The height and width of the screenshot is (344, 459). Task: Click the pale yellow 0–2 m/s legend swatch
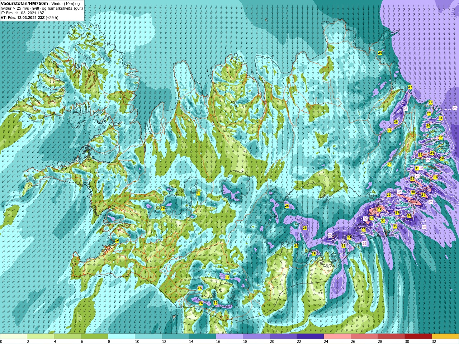(x=14, y=336)
